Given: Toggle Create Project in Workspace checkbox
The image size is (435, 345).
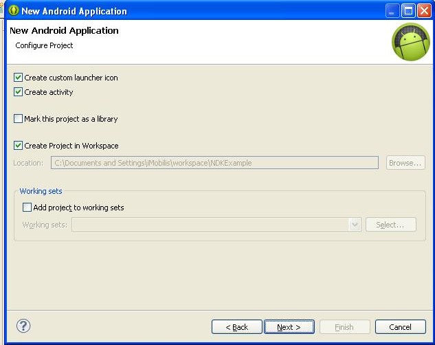Looking at the screenshot, I should click(18, 145).
